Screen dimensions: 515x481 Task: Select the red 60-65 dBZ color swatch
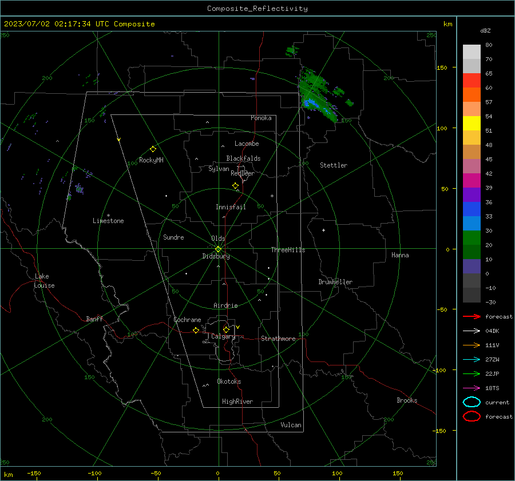(472, 81)
